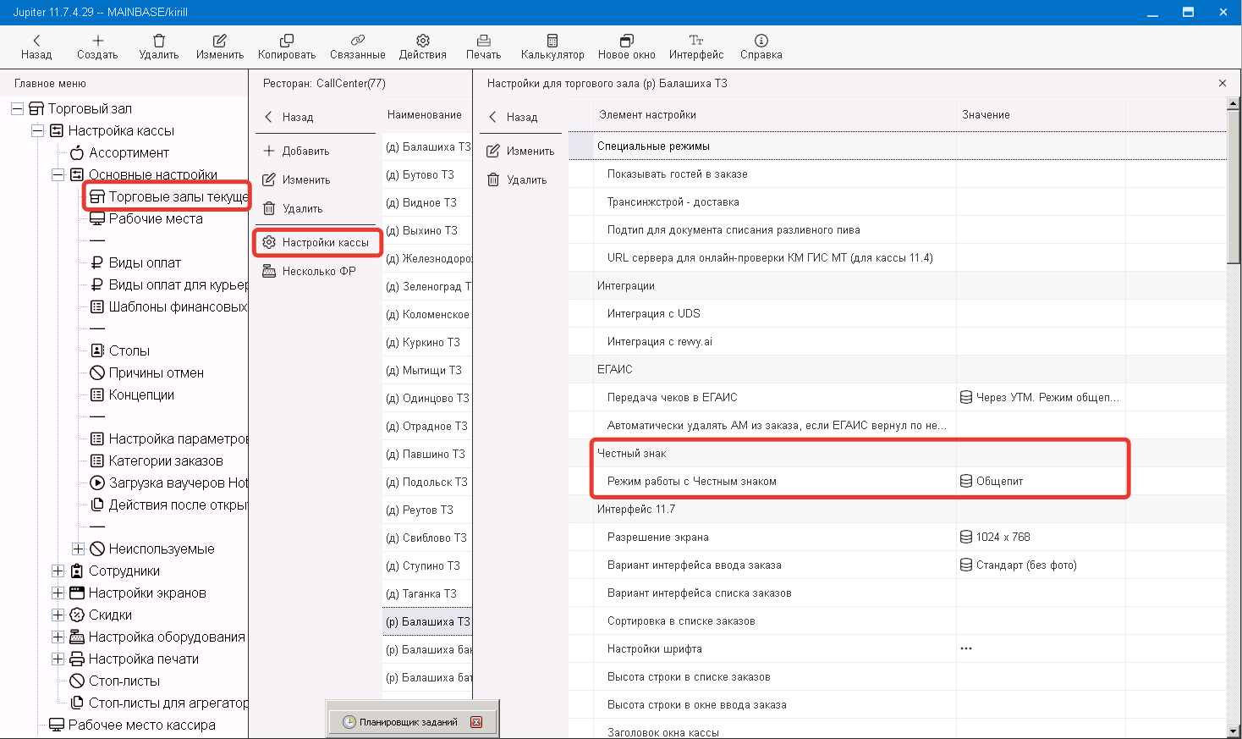Click settings list scrollbar down arrow

1234,731
